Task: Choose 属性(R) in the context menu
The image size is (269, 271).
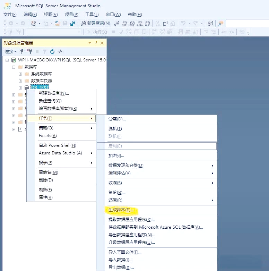Action: pyautogui.click(x=61, y=197)
